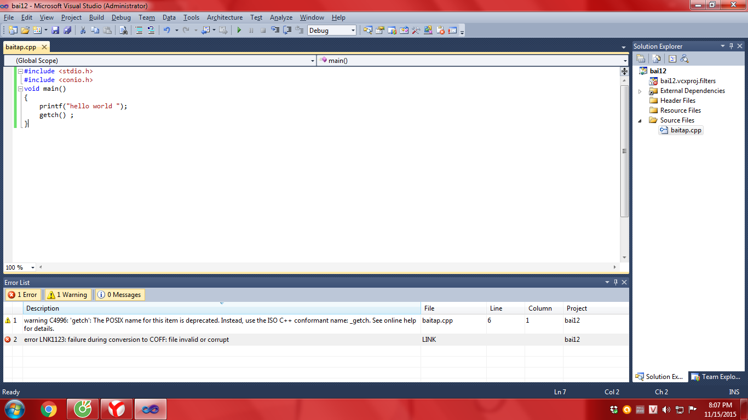Toggle the 1 Warning filter button
Viewport: 748px width, 420px height.
(x=67, y=295)
